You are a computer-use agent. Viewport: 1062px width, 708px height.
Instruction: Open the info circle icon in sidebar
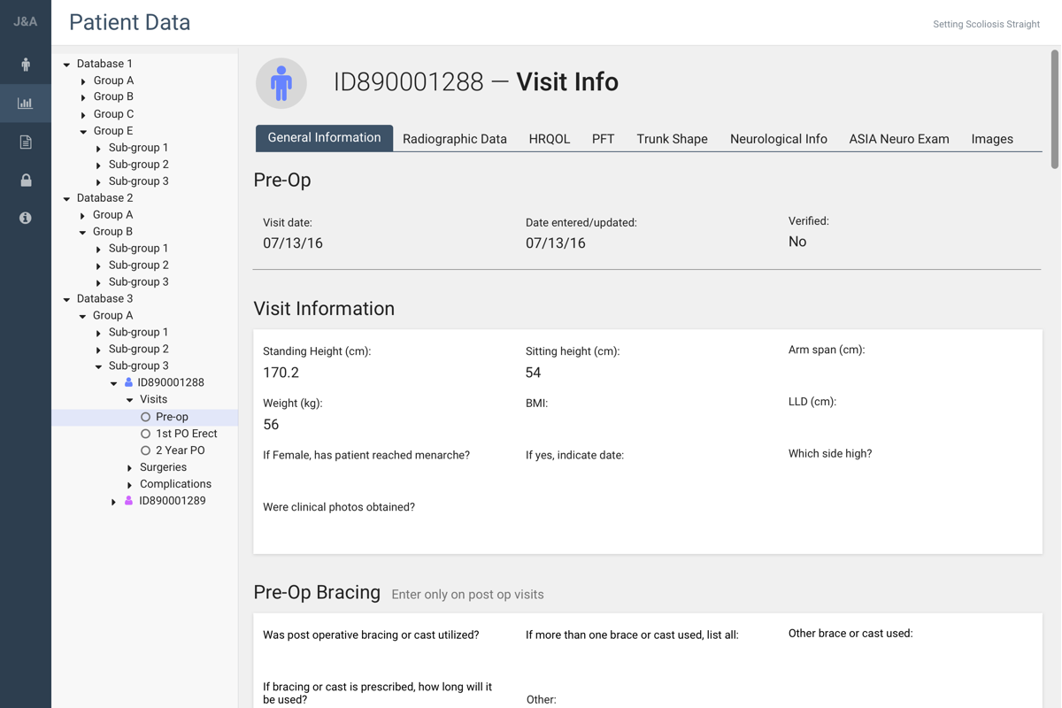26,218
